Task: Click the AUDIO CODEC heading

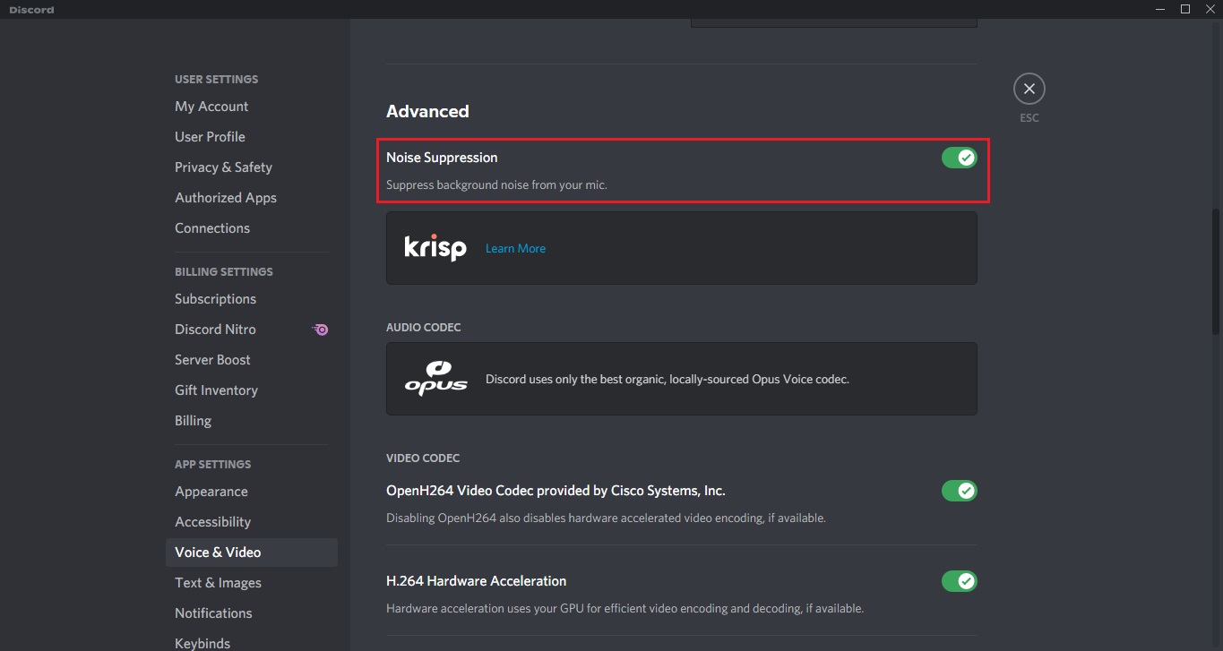Action: click(424, 328)
